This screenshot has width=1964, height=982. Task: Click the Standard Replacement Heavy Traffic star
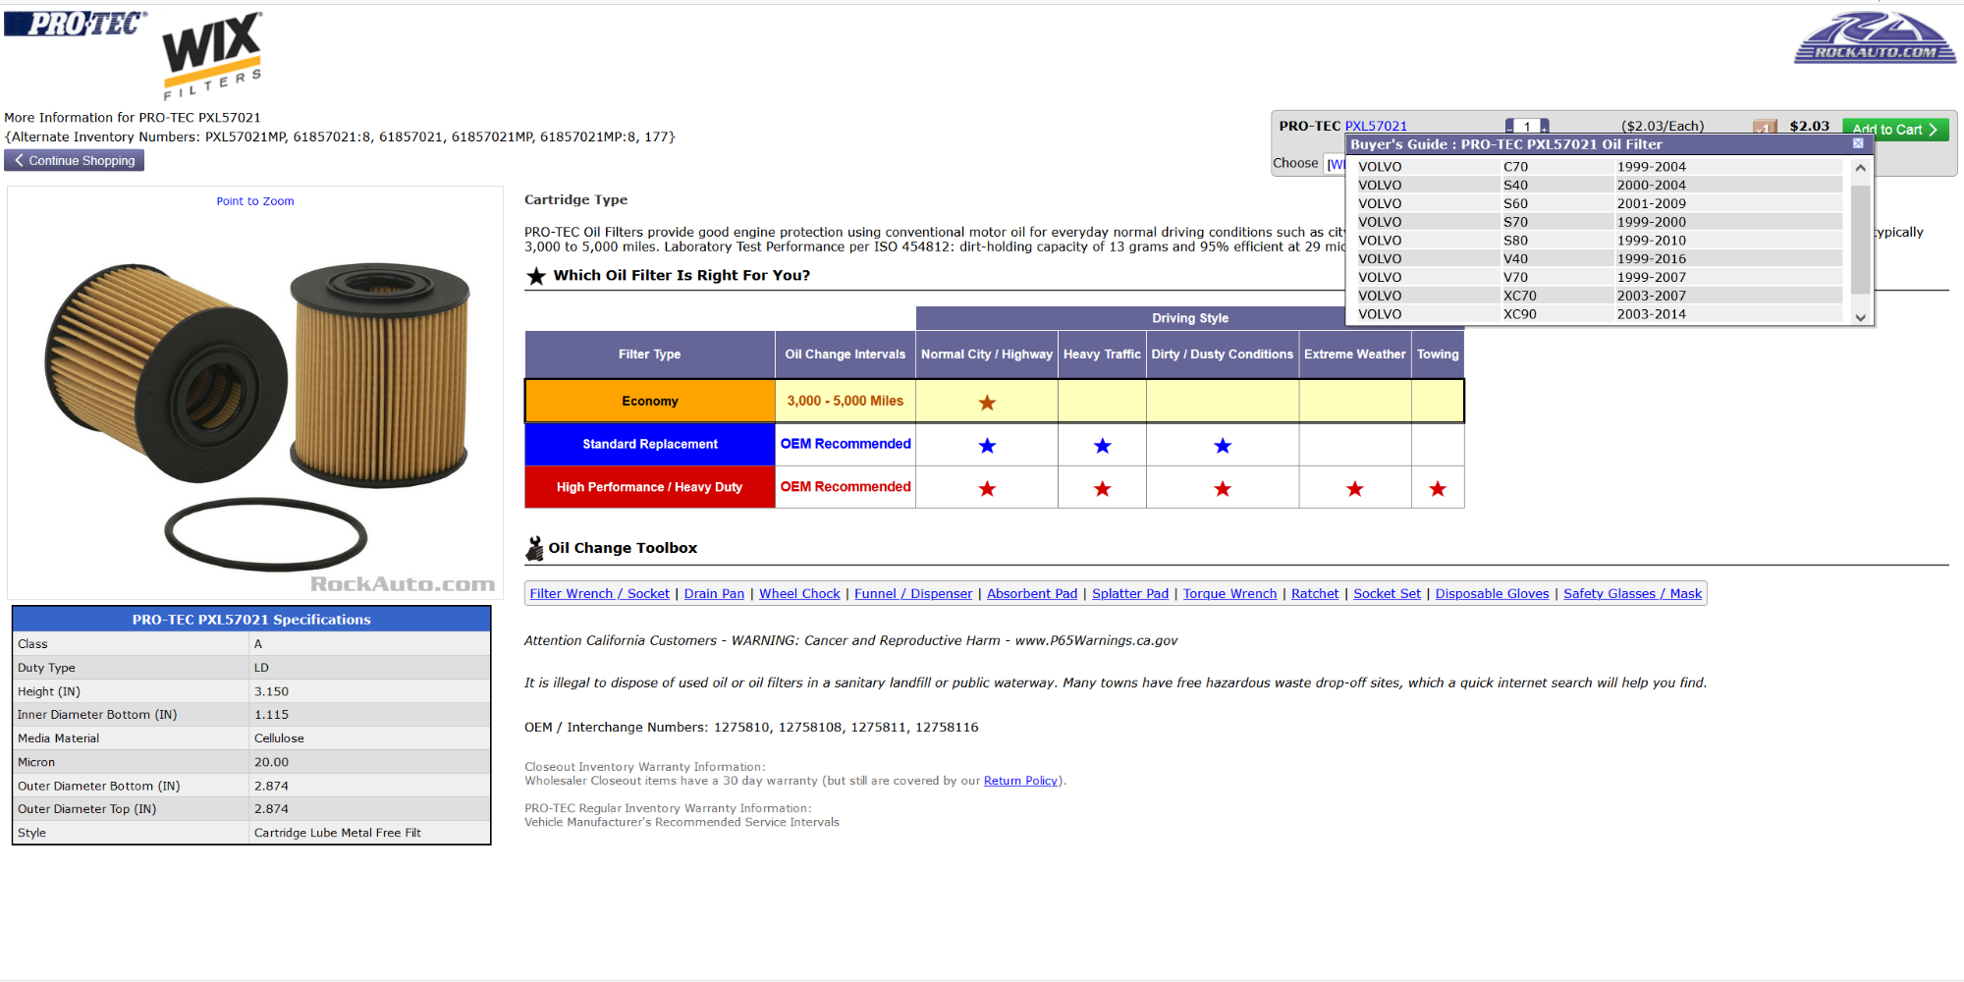pyautogui.click(x=1102, y=446)
